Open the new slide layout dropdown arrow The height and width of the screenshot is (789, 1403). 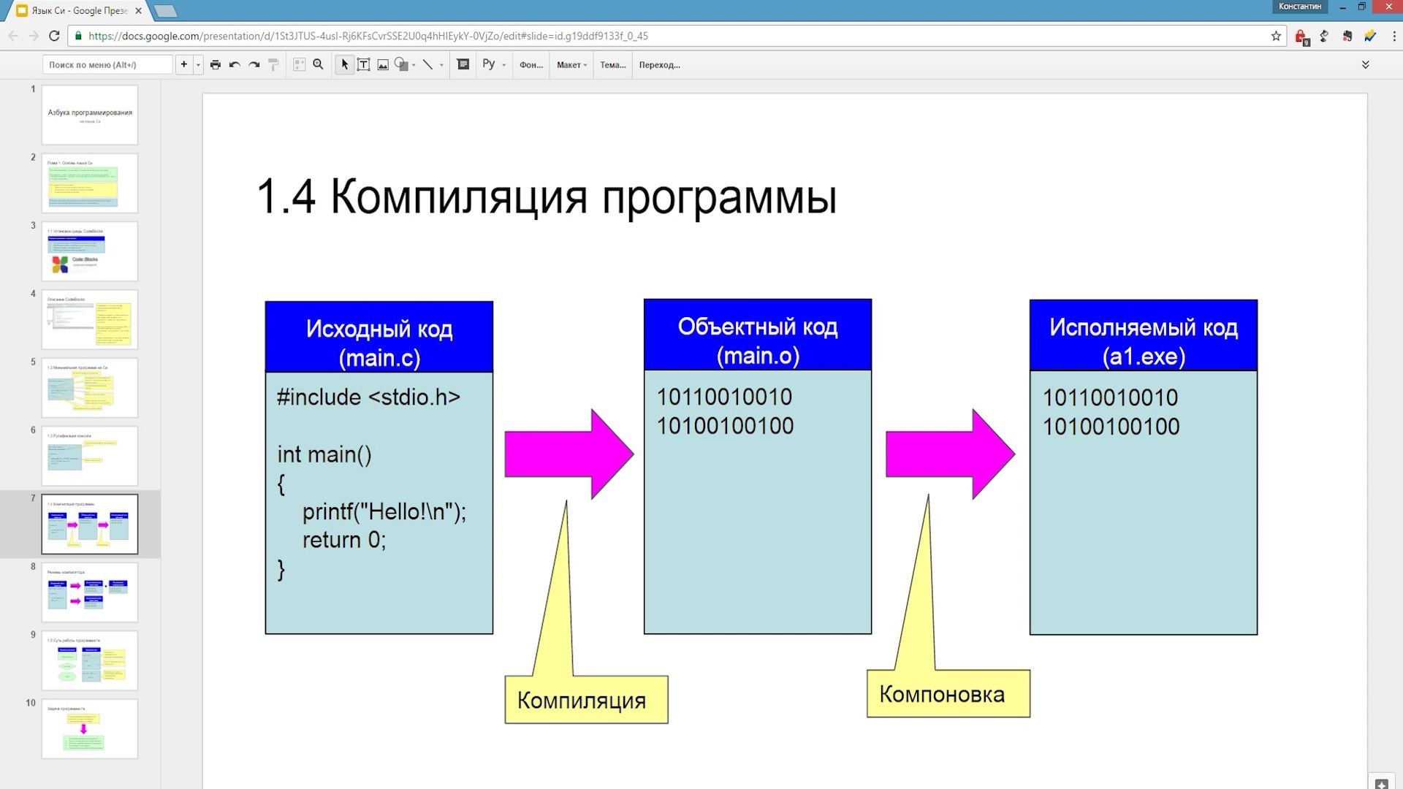[x=197, y=65]
